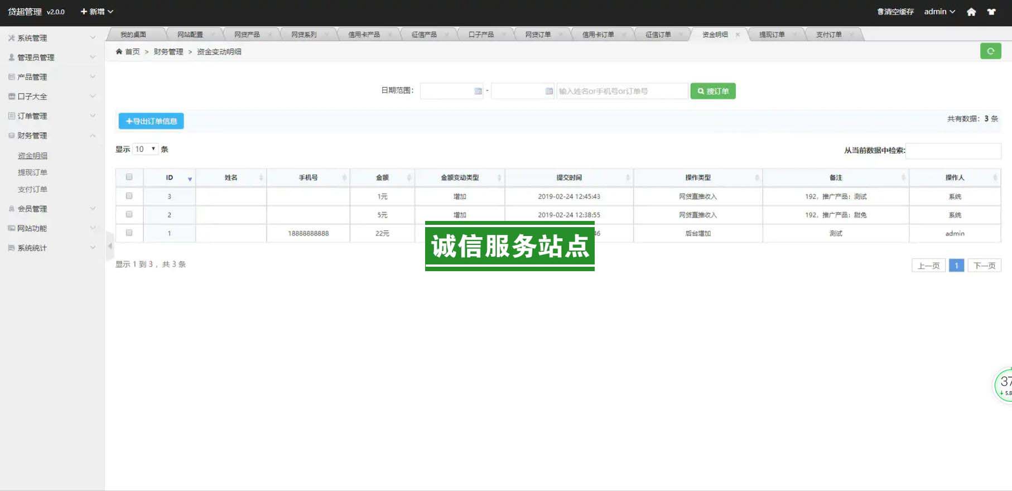Open the end date calendar picker icon
1012x491 pixels.
(549, 91)
